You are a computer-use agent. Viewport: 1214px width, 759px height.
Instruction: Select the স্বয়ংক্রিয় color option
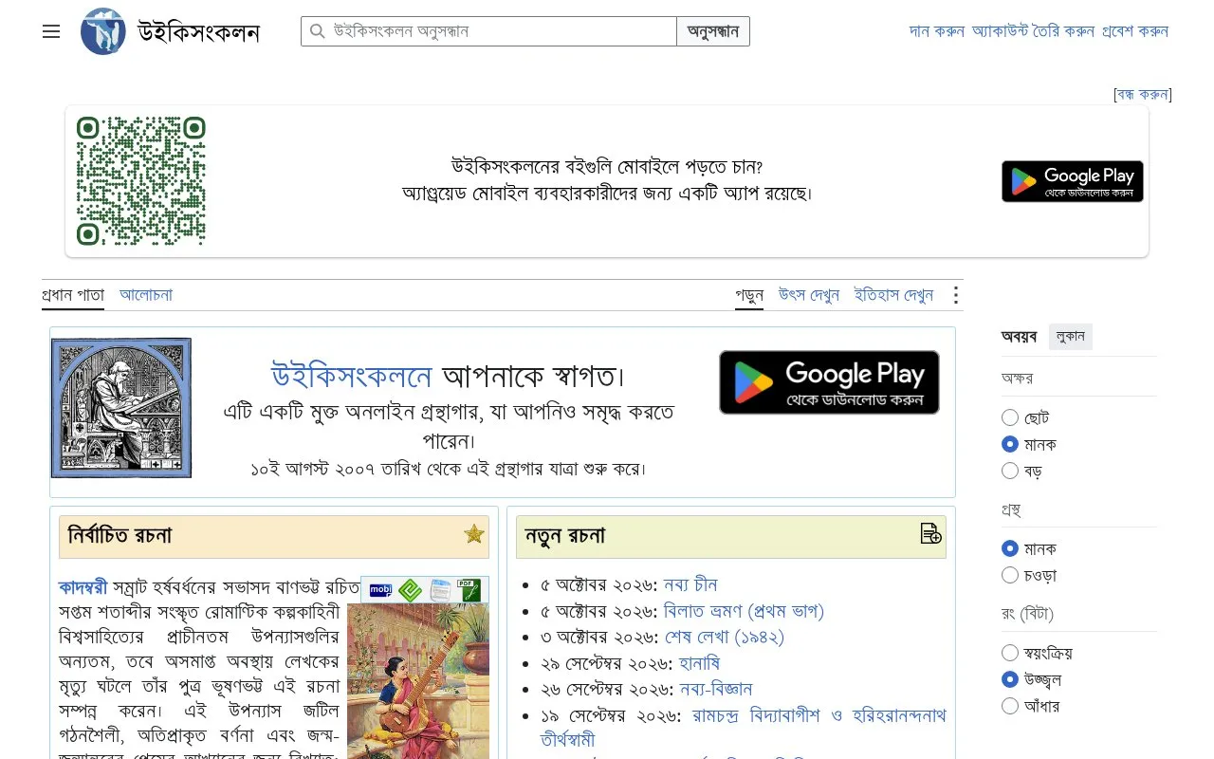tap(1010, 653)
